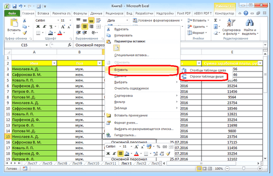Toggle center alignment in mini toolbar
Viewport: 273px width, 176px height.
pos(120,154)
